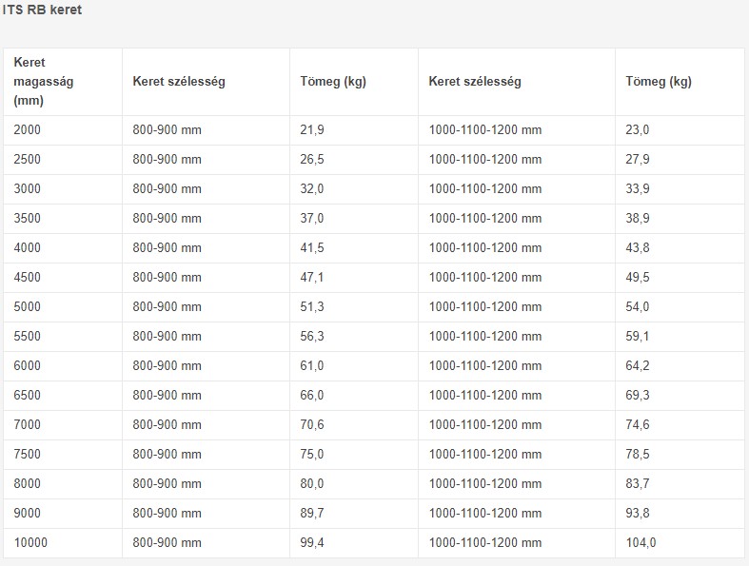The image size is (749, 566).
Task: Click the 70,6 weight value
Action: [312, 425]
